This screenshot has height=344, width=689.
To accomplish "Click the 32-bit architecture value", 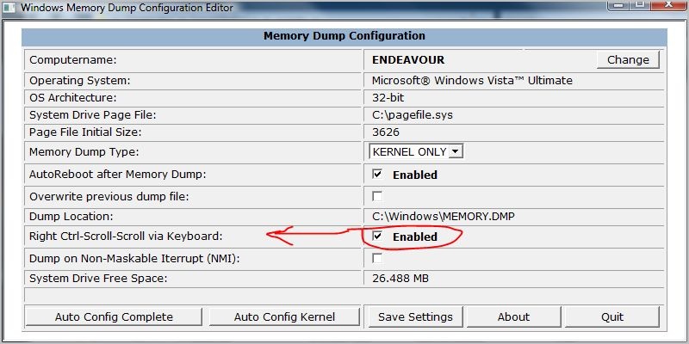I will tap(388, 97).
